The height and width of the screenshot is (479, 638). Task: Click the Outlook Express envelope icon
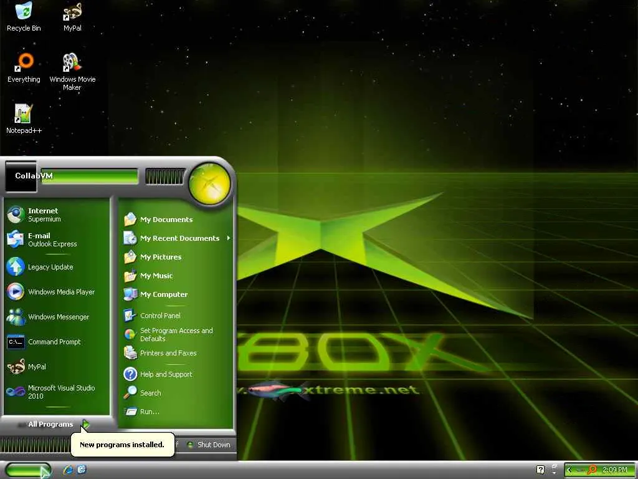pos(16,239)
